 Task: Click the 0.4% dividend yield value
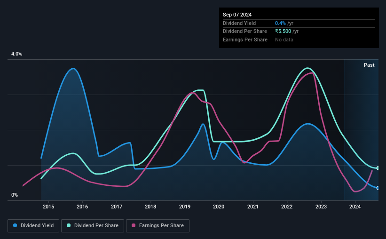[280, 23]
